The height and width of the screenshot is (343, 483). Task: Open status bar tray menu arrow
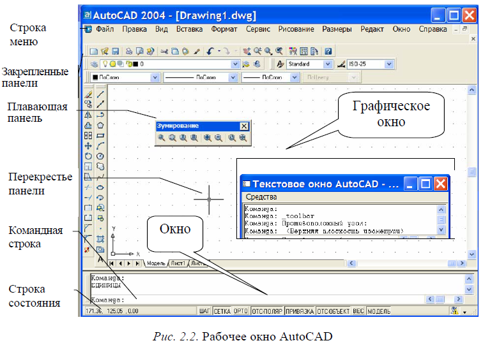coord(465,312)
